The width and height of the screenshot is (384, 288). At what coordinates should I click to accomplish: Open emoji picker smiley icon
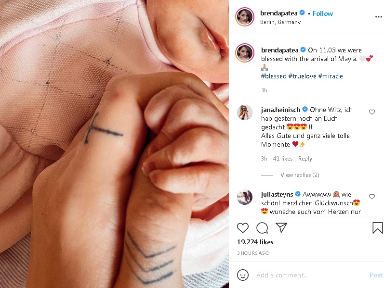pos(243,275)
